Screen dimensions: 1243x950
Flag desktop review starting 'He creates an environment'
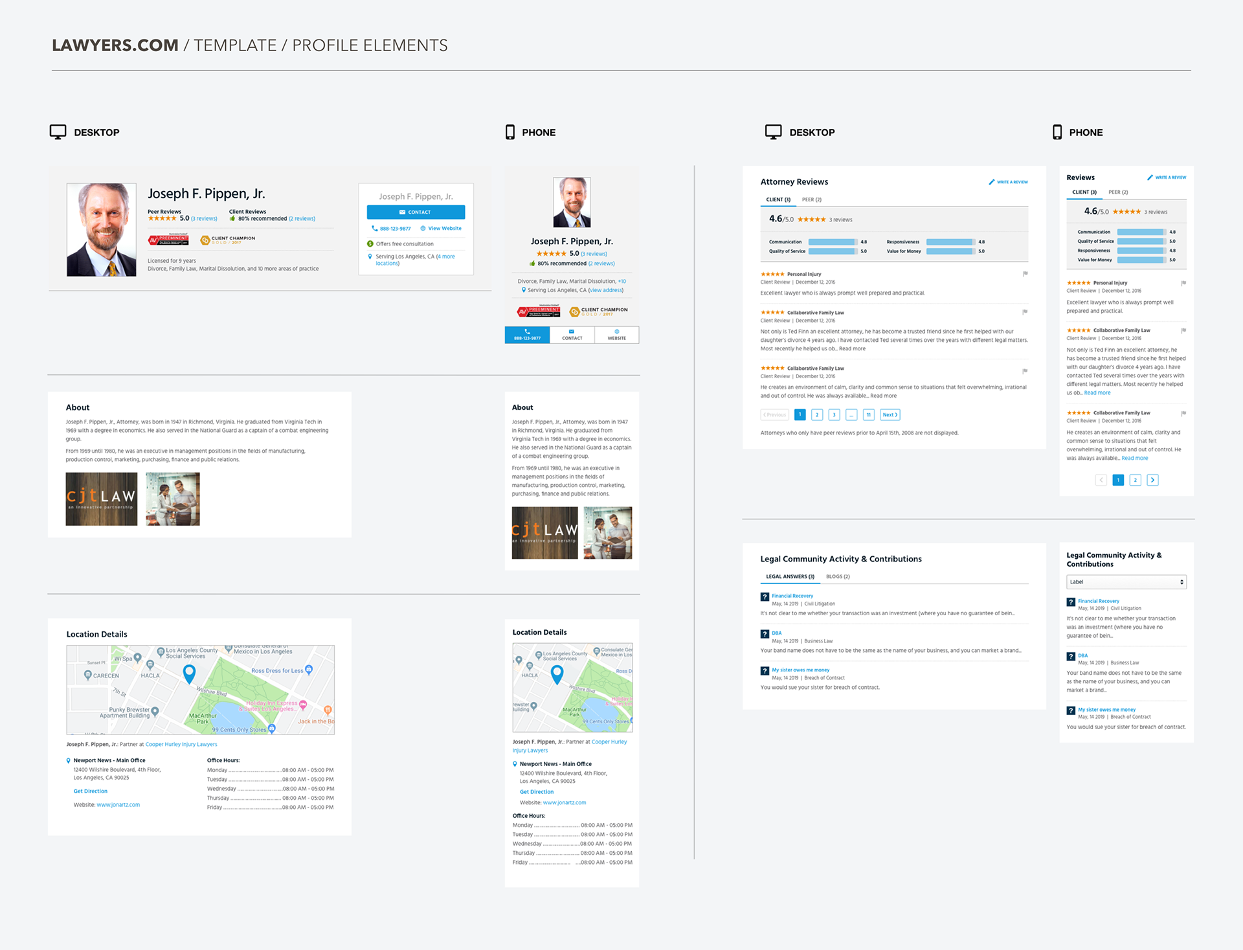click(x=1025, y=371)
